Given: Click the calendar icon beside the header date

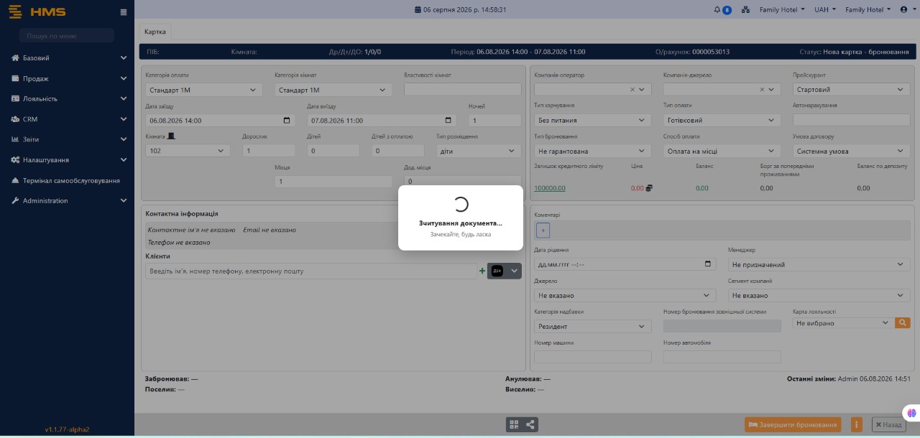Looking at the screenshot, I should click(x=418, y=10).
